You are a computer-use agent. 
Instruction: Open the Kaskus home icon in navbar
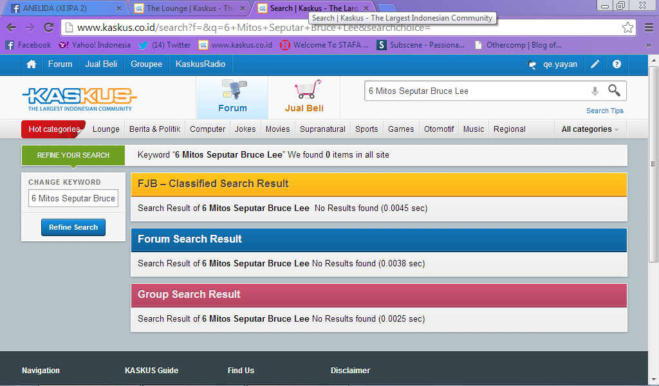[x=31, y=64]
